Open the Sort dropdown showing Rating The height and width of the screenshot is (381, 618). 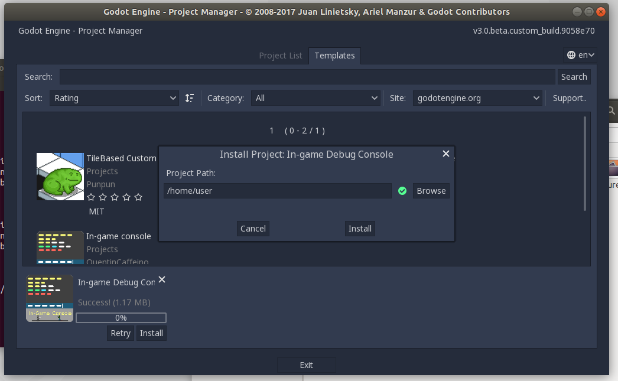click(114, 98)
